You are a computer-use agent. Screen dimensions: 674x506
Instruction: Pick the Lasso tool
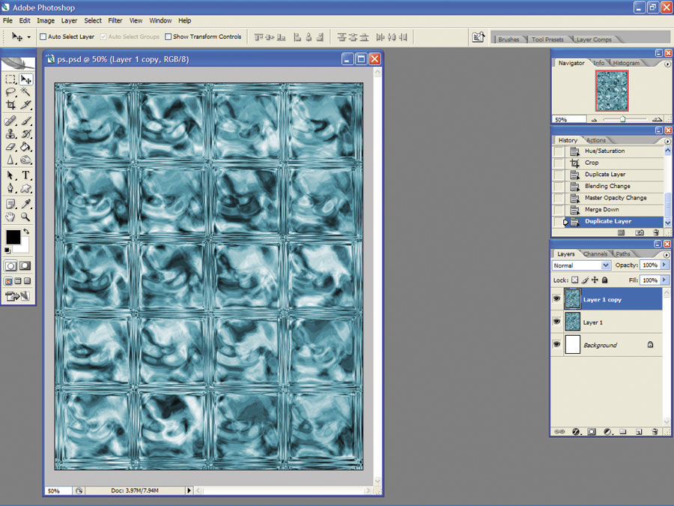pos(10,91)
